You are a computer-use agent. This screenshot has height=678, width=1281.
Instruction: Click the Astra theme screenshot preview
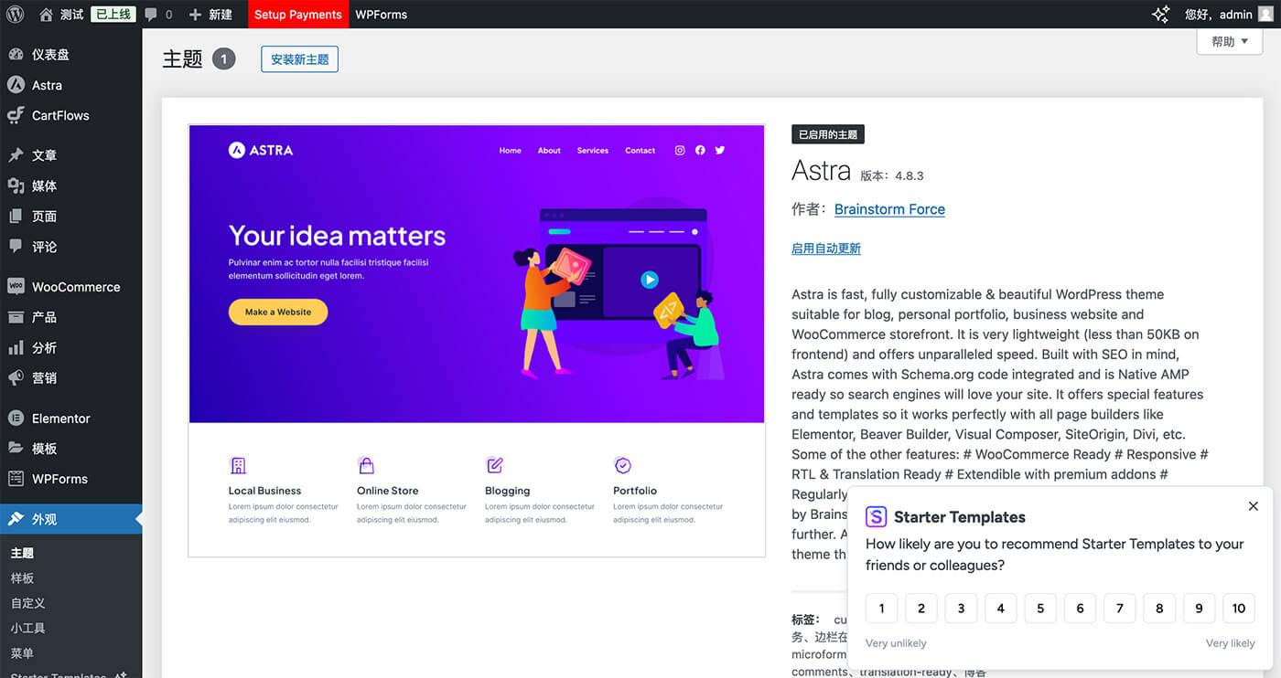pos(477,341)
